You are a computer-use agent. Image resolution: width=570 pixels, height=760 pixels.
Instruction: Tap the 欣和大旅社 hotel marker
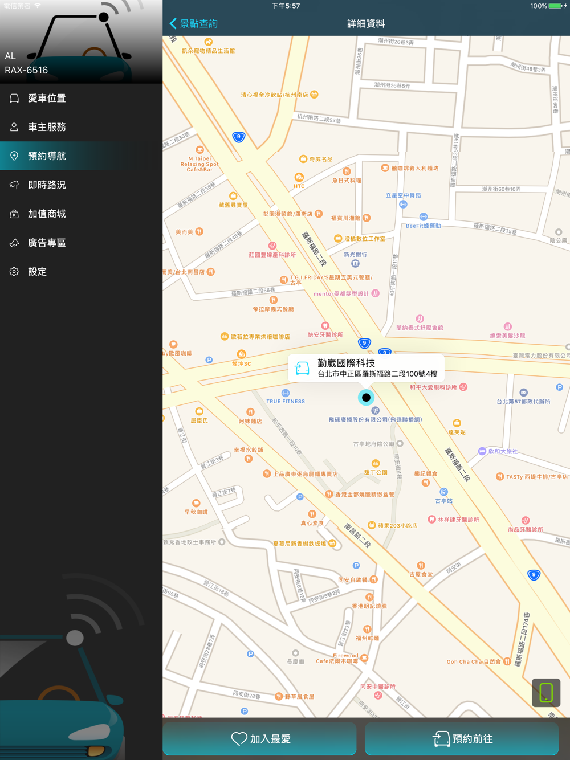tap(482, 451)
